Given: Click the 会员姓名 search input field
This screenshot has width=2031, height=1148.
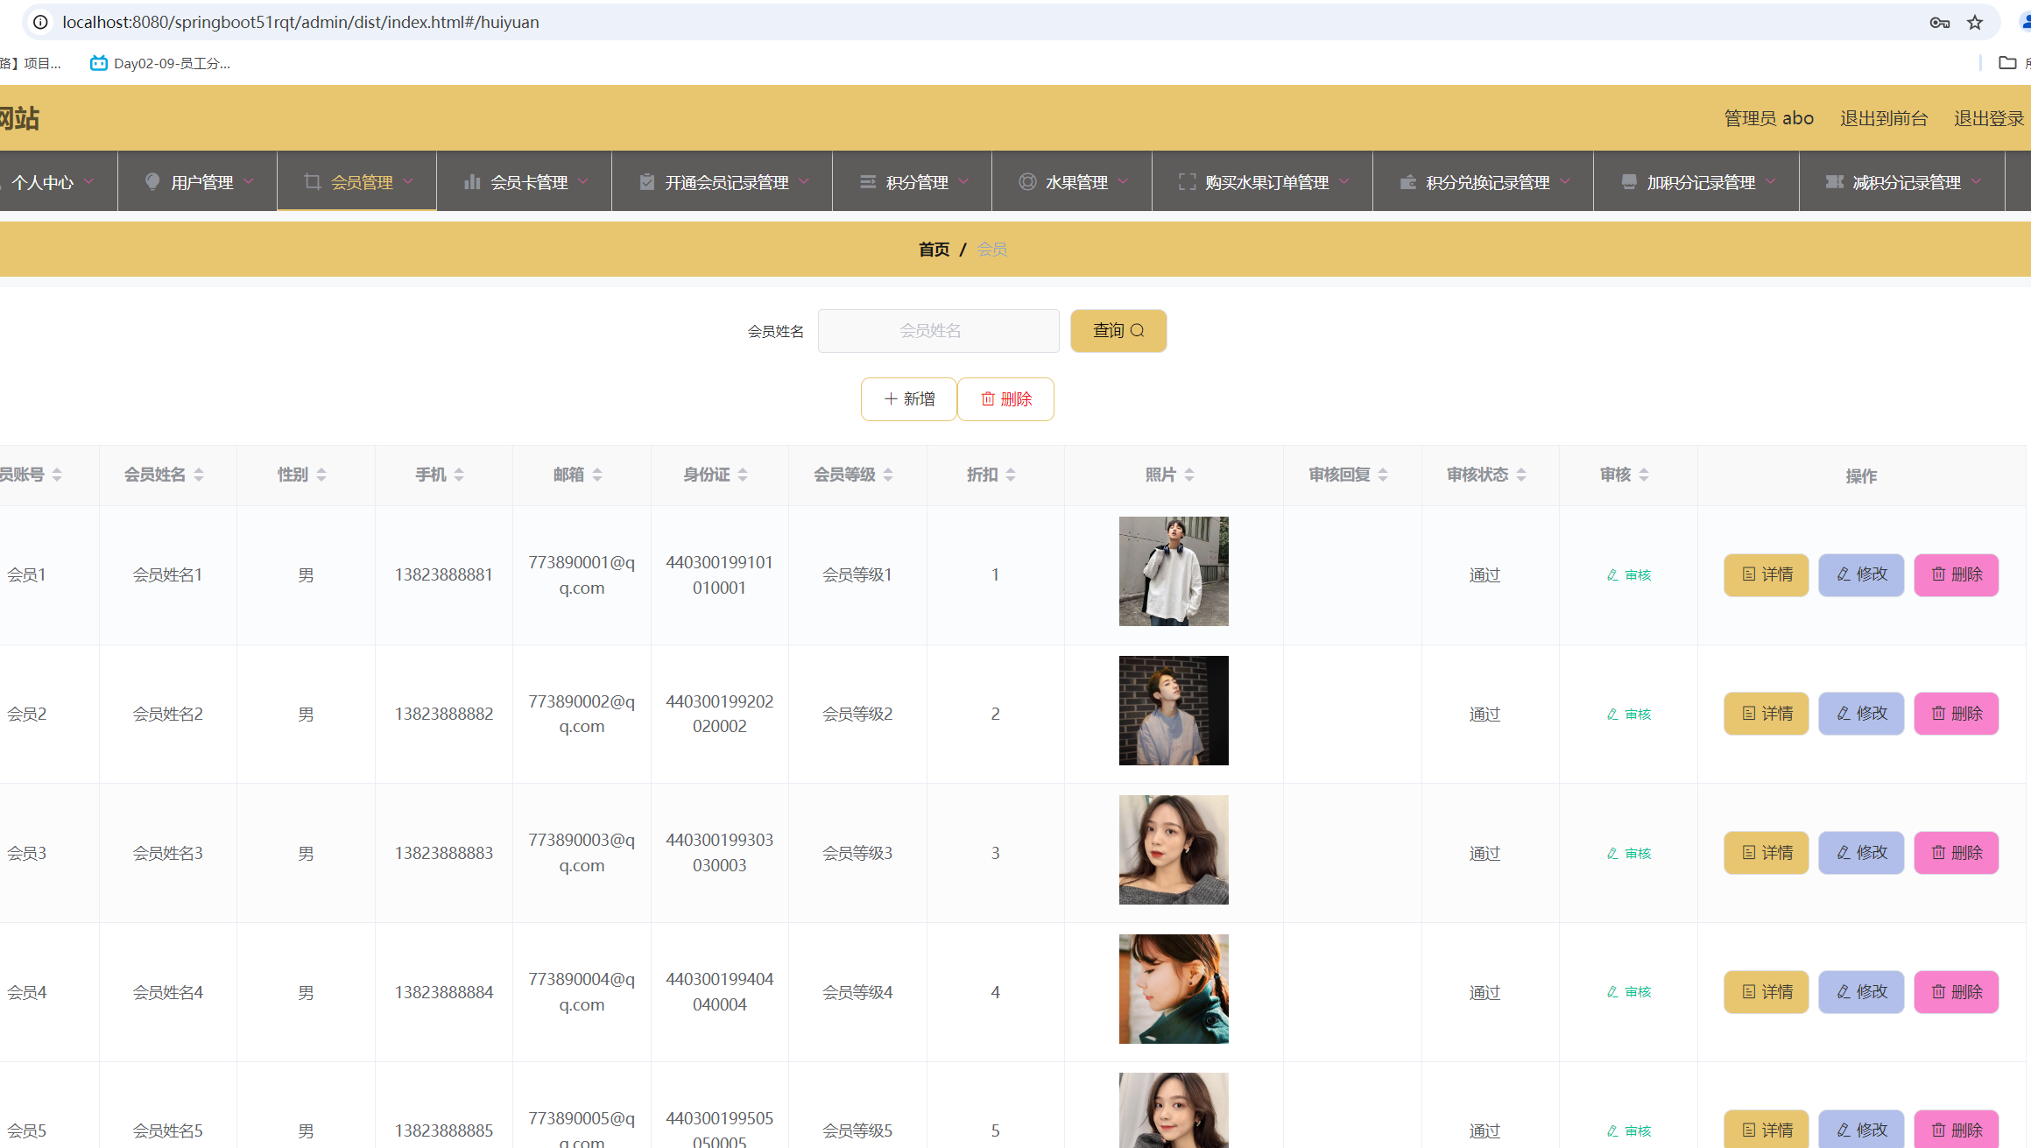Looking at the screenshot, I should [x=938, y=331].
